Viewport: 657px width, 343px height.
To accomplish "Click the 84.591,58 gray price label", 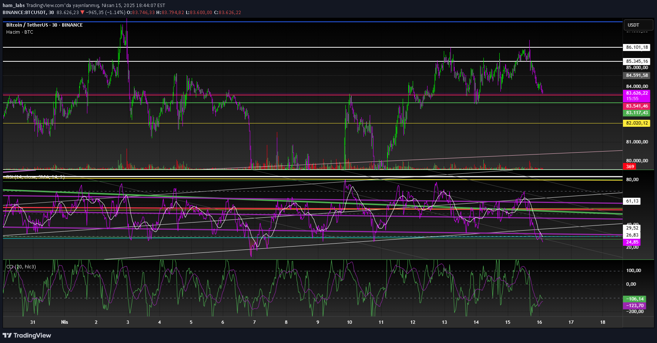I will [637, 75].
